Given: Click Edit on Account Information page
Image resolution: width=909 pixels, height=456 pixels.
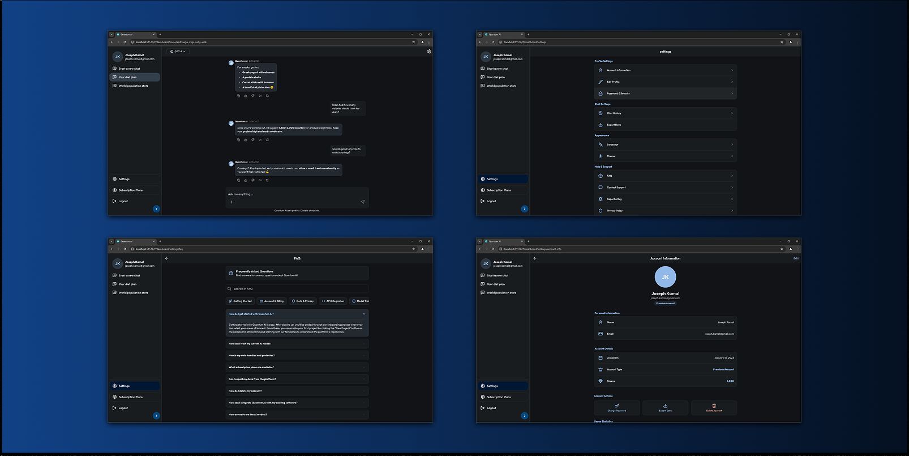Looking at the screenshot, I should click(795, 258).
